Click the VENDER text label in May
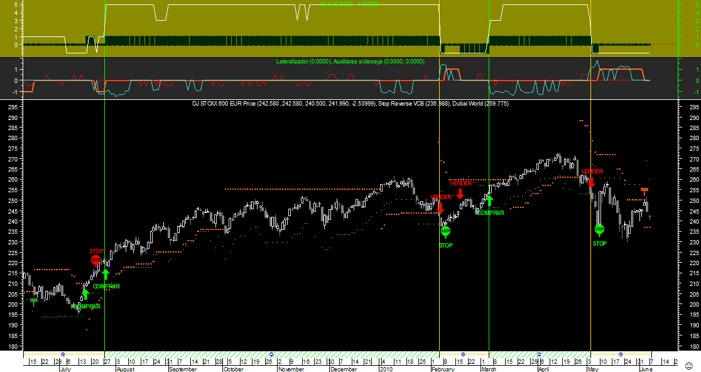 tap(592, 172)
